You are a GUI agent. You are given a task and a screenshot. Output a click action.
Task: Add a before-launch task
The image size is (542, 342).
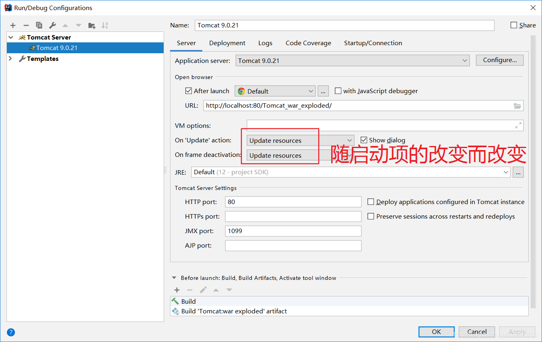[x=177, y=290]
